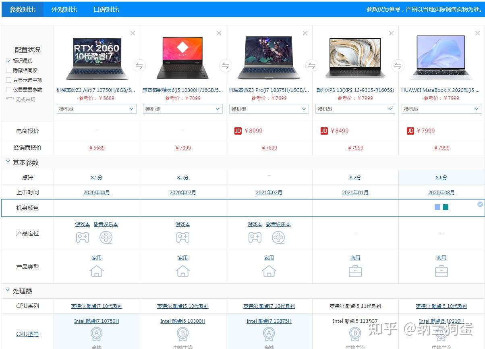The width and height of the screenshot is (485, 349).
Task: Click checkmark icon on 机身颜色 row
Action: 480,204
